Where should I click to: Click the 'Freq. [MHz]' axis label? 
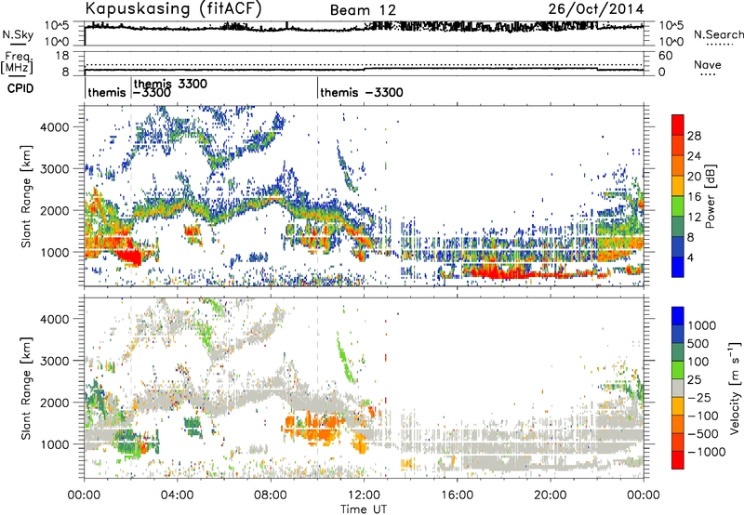click(17, 63)
